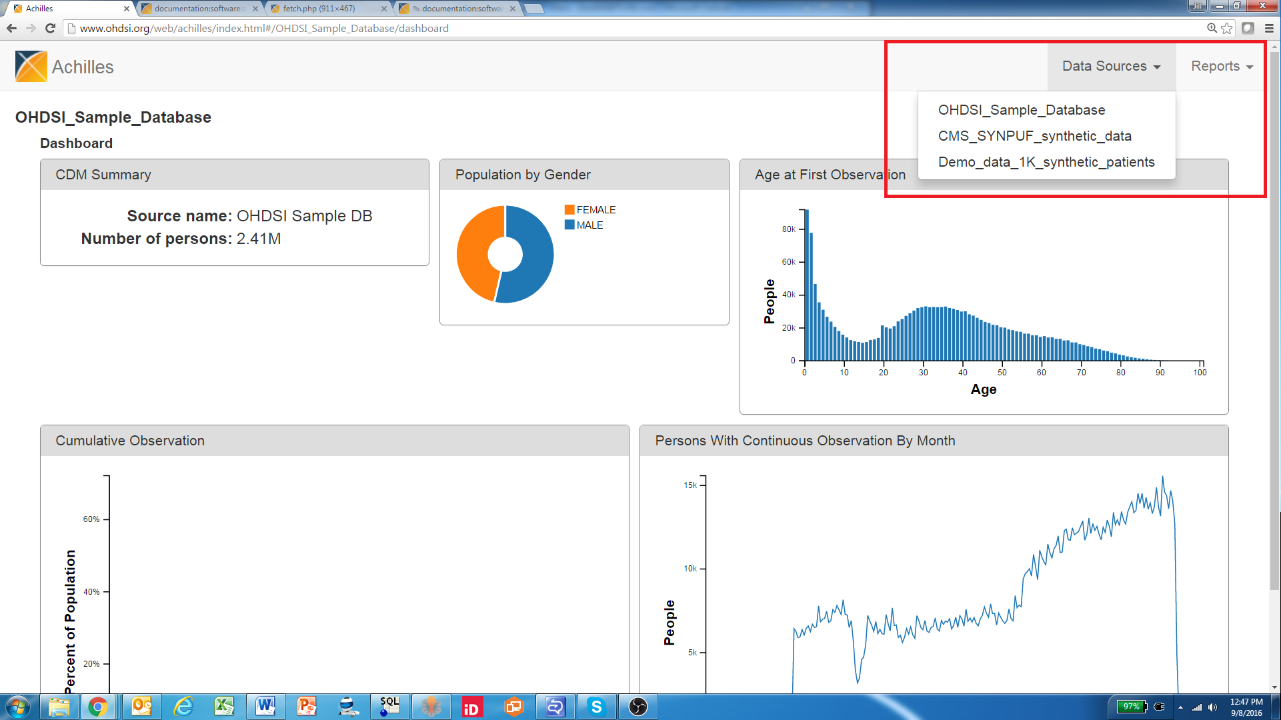Open Adobe InDesign taskbar icon
The width and height of the screenshot is (1281, 720).
coord(471,707)
